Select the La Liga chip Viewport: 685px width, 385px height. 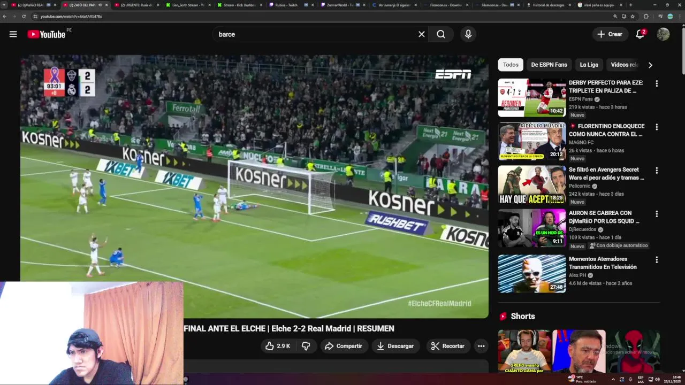589,65
